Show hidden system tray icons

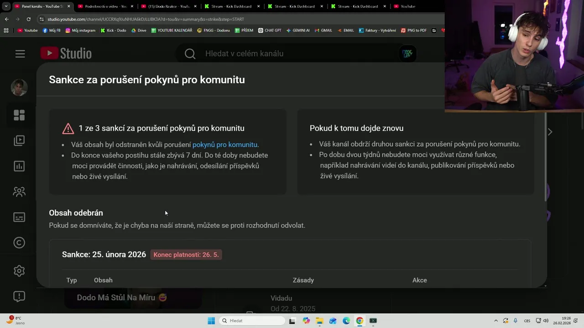pyautogui.click(x=495, y=321)
